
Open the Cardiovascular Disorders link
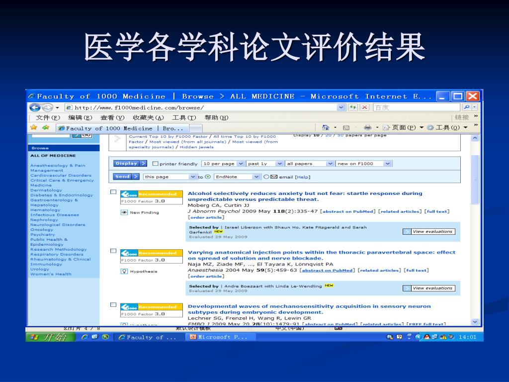click(x=61, y=176)
